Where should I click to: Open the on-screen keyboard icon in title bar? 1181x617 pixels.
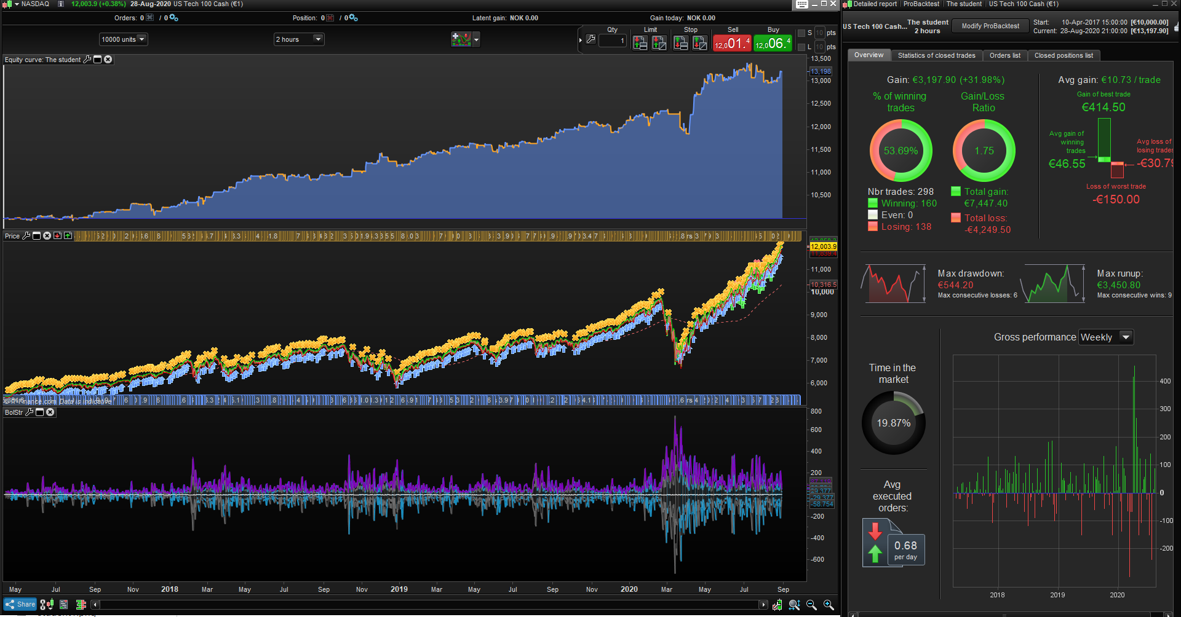pos(801,4)
